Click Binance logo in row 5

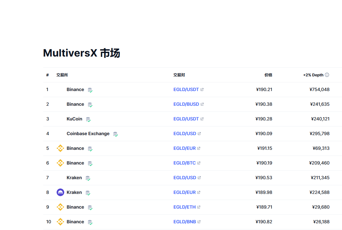tap(60, 148)
